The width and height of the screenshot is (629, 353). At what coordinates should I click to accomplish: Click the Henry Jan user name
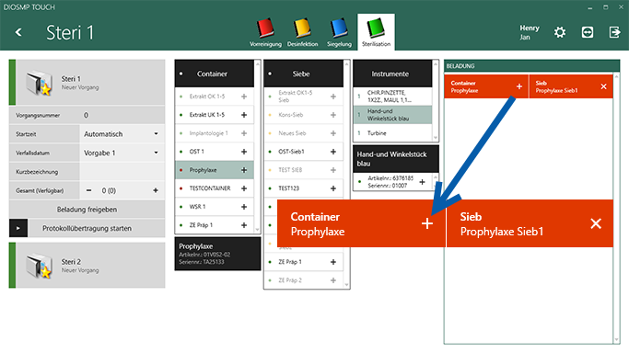[530, 32]
